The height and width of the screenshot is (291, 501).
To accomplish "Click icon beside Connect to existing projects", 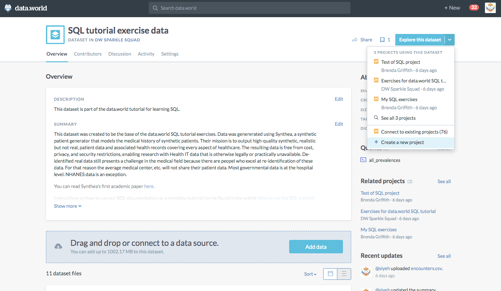I will [376, 131].
